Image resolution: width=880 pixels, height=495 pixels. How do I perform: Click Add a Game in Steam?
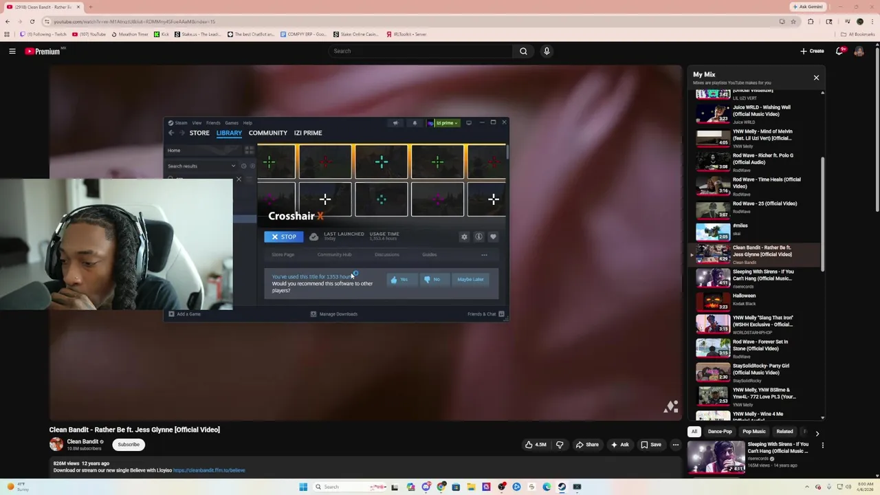point(184,314)
